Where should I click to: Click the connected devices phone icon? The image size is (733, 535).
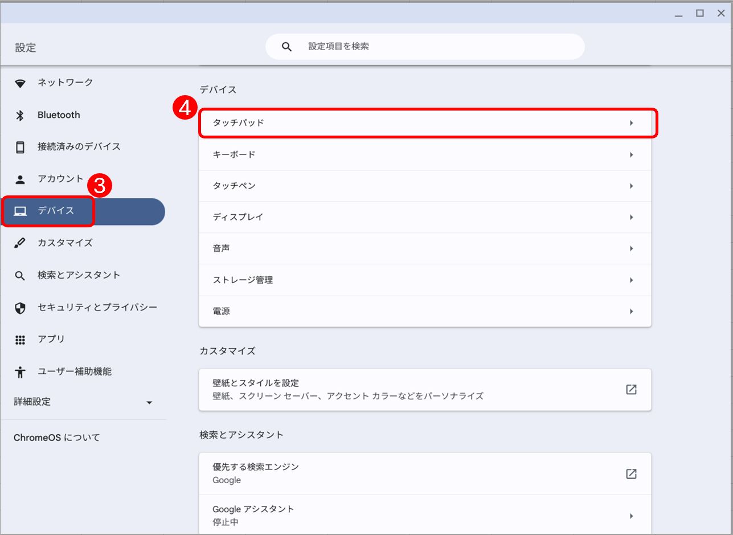[x=21, y=147]
